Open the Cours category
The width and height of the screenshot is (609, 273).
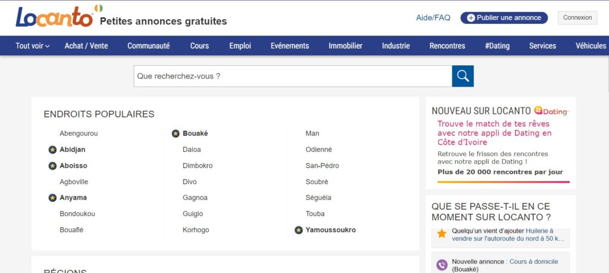point(199,46)
